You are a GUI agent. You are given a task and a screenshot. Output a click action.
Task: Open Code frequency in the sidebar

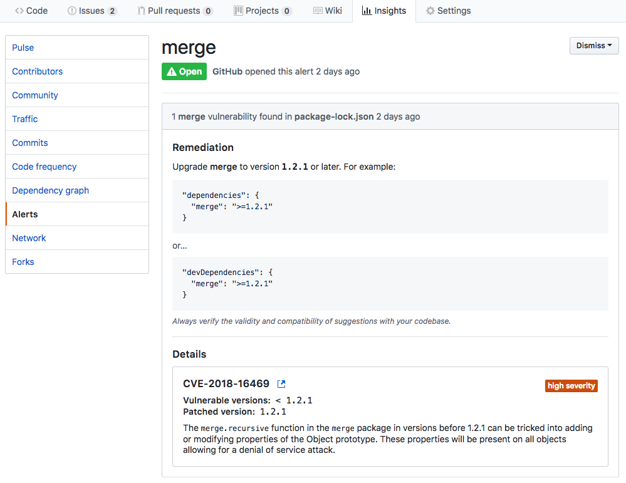77,167
